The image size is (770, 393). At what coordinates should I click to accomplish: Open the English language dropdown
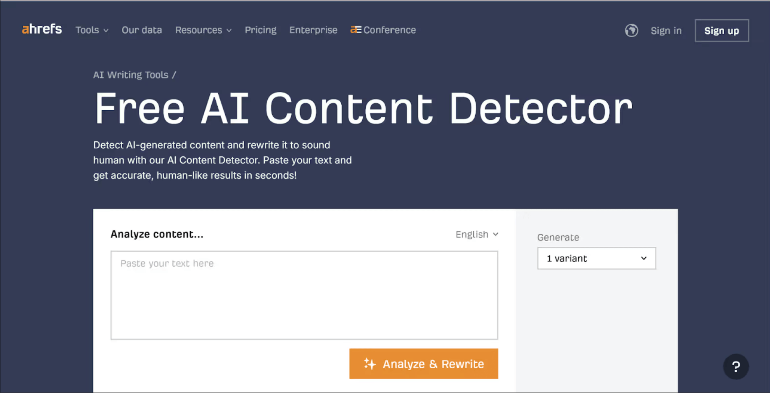click(x=477, y=234)
